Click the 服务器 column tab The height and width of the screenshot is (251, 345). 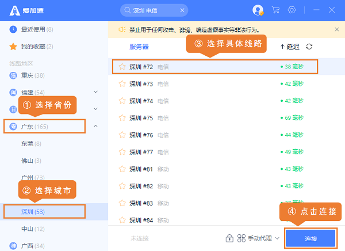[x=139, y=47]
